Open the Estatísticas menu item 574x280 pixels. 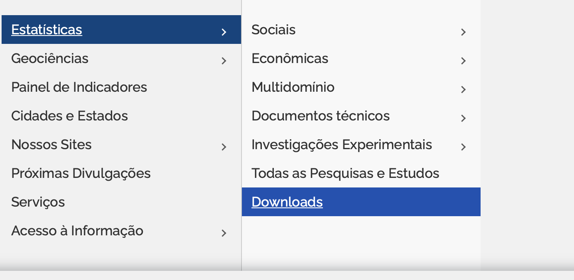pyautogui.click(x=47, y=30)
